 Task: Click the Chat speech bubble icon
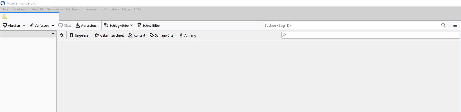(x=61, y=25)
